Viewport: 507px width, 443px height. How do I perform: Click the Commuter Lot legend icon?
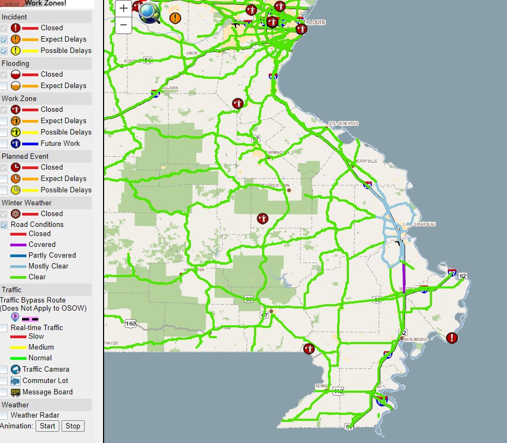tap(16, 380)
